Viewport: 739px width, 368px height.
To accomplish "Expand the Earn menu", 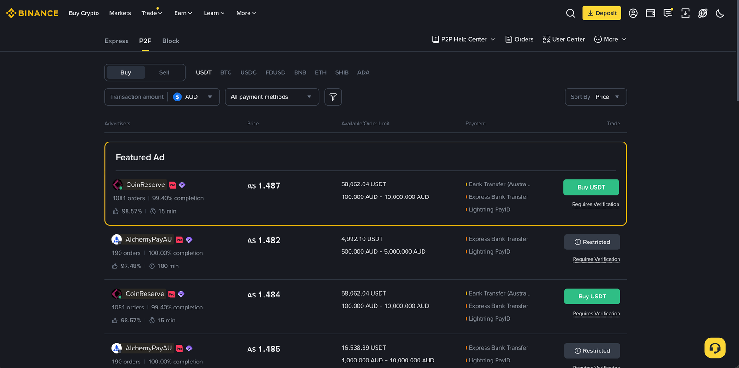I will [x=183, y=13].
